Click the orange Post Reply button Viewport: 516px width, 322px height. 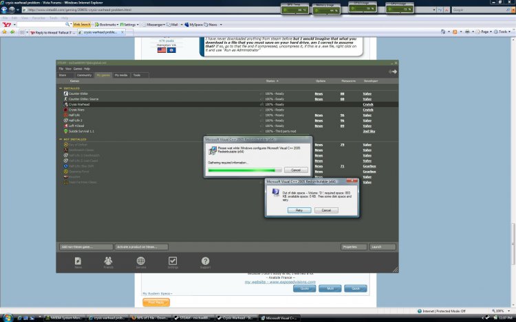(156, 302)
